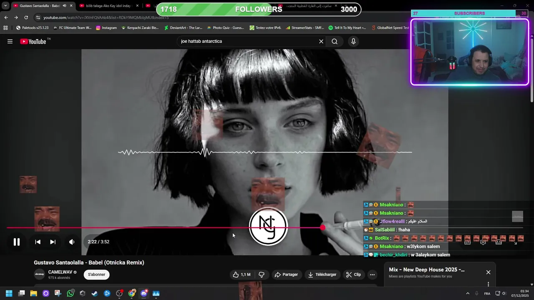
Task: Go forward in browser history
Action: click(16, 17)
